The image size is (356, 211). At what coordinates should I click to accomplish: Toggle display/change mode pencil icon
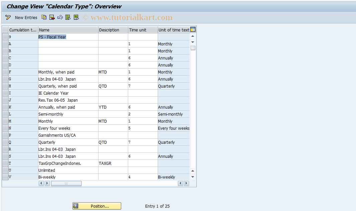pyautogui.click(x=8, y=17)
